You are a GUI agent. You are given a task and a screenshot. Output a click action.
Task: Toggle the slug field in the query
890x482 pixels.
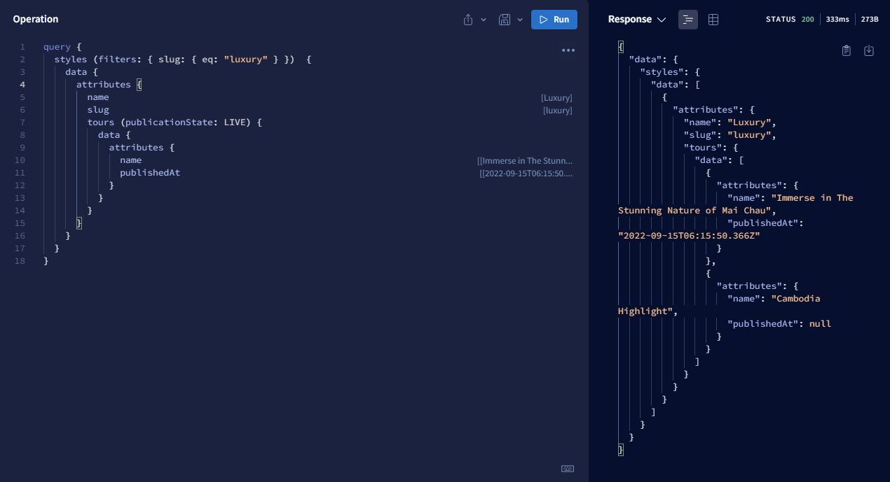(x=97, y=109)
